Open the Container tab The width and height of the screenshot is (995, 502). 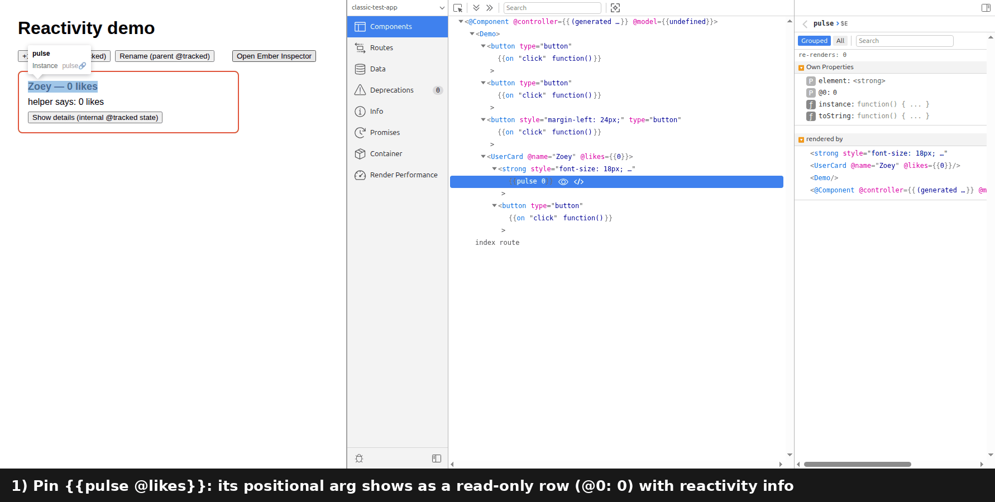point(398,154)
